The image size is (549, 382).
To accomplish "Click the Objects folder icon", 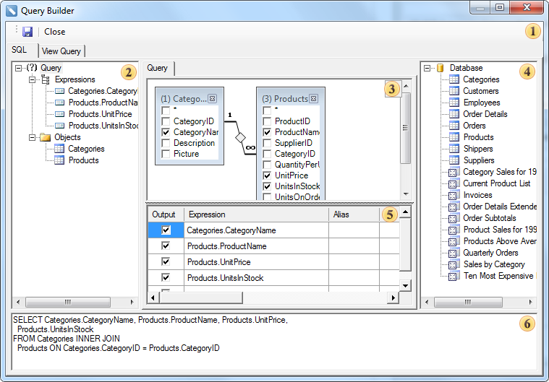I will coord(45,137).
